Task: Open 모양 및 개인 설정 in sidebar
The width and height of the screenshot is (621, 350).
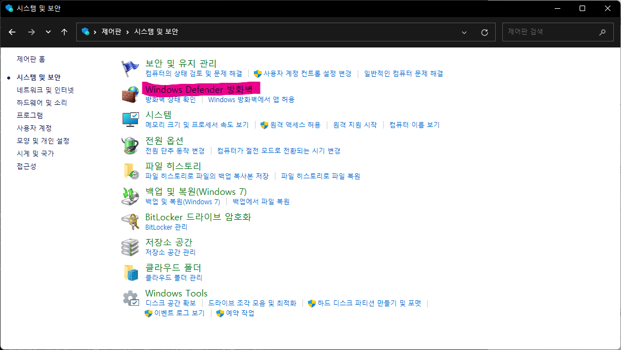Action: 43,141
